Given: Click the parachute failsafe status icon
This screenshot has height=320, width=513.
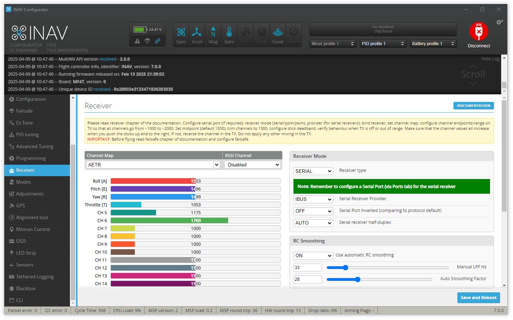Looking at the screenshot, I should pos(147,41).
